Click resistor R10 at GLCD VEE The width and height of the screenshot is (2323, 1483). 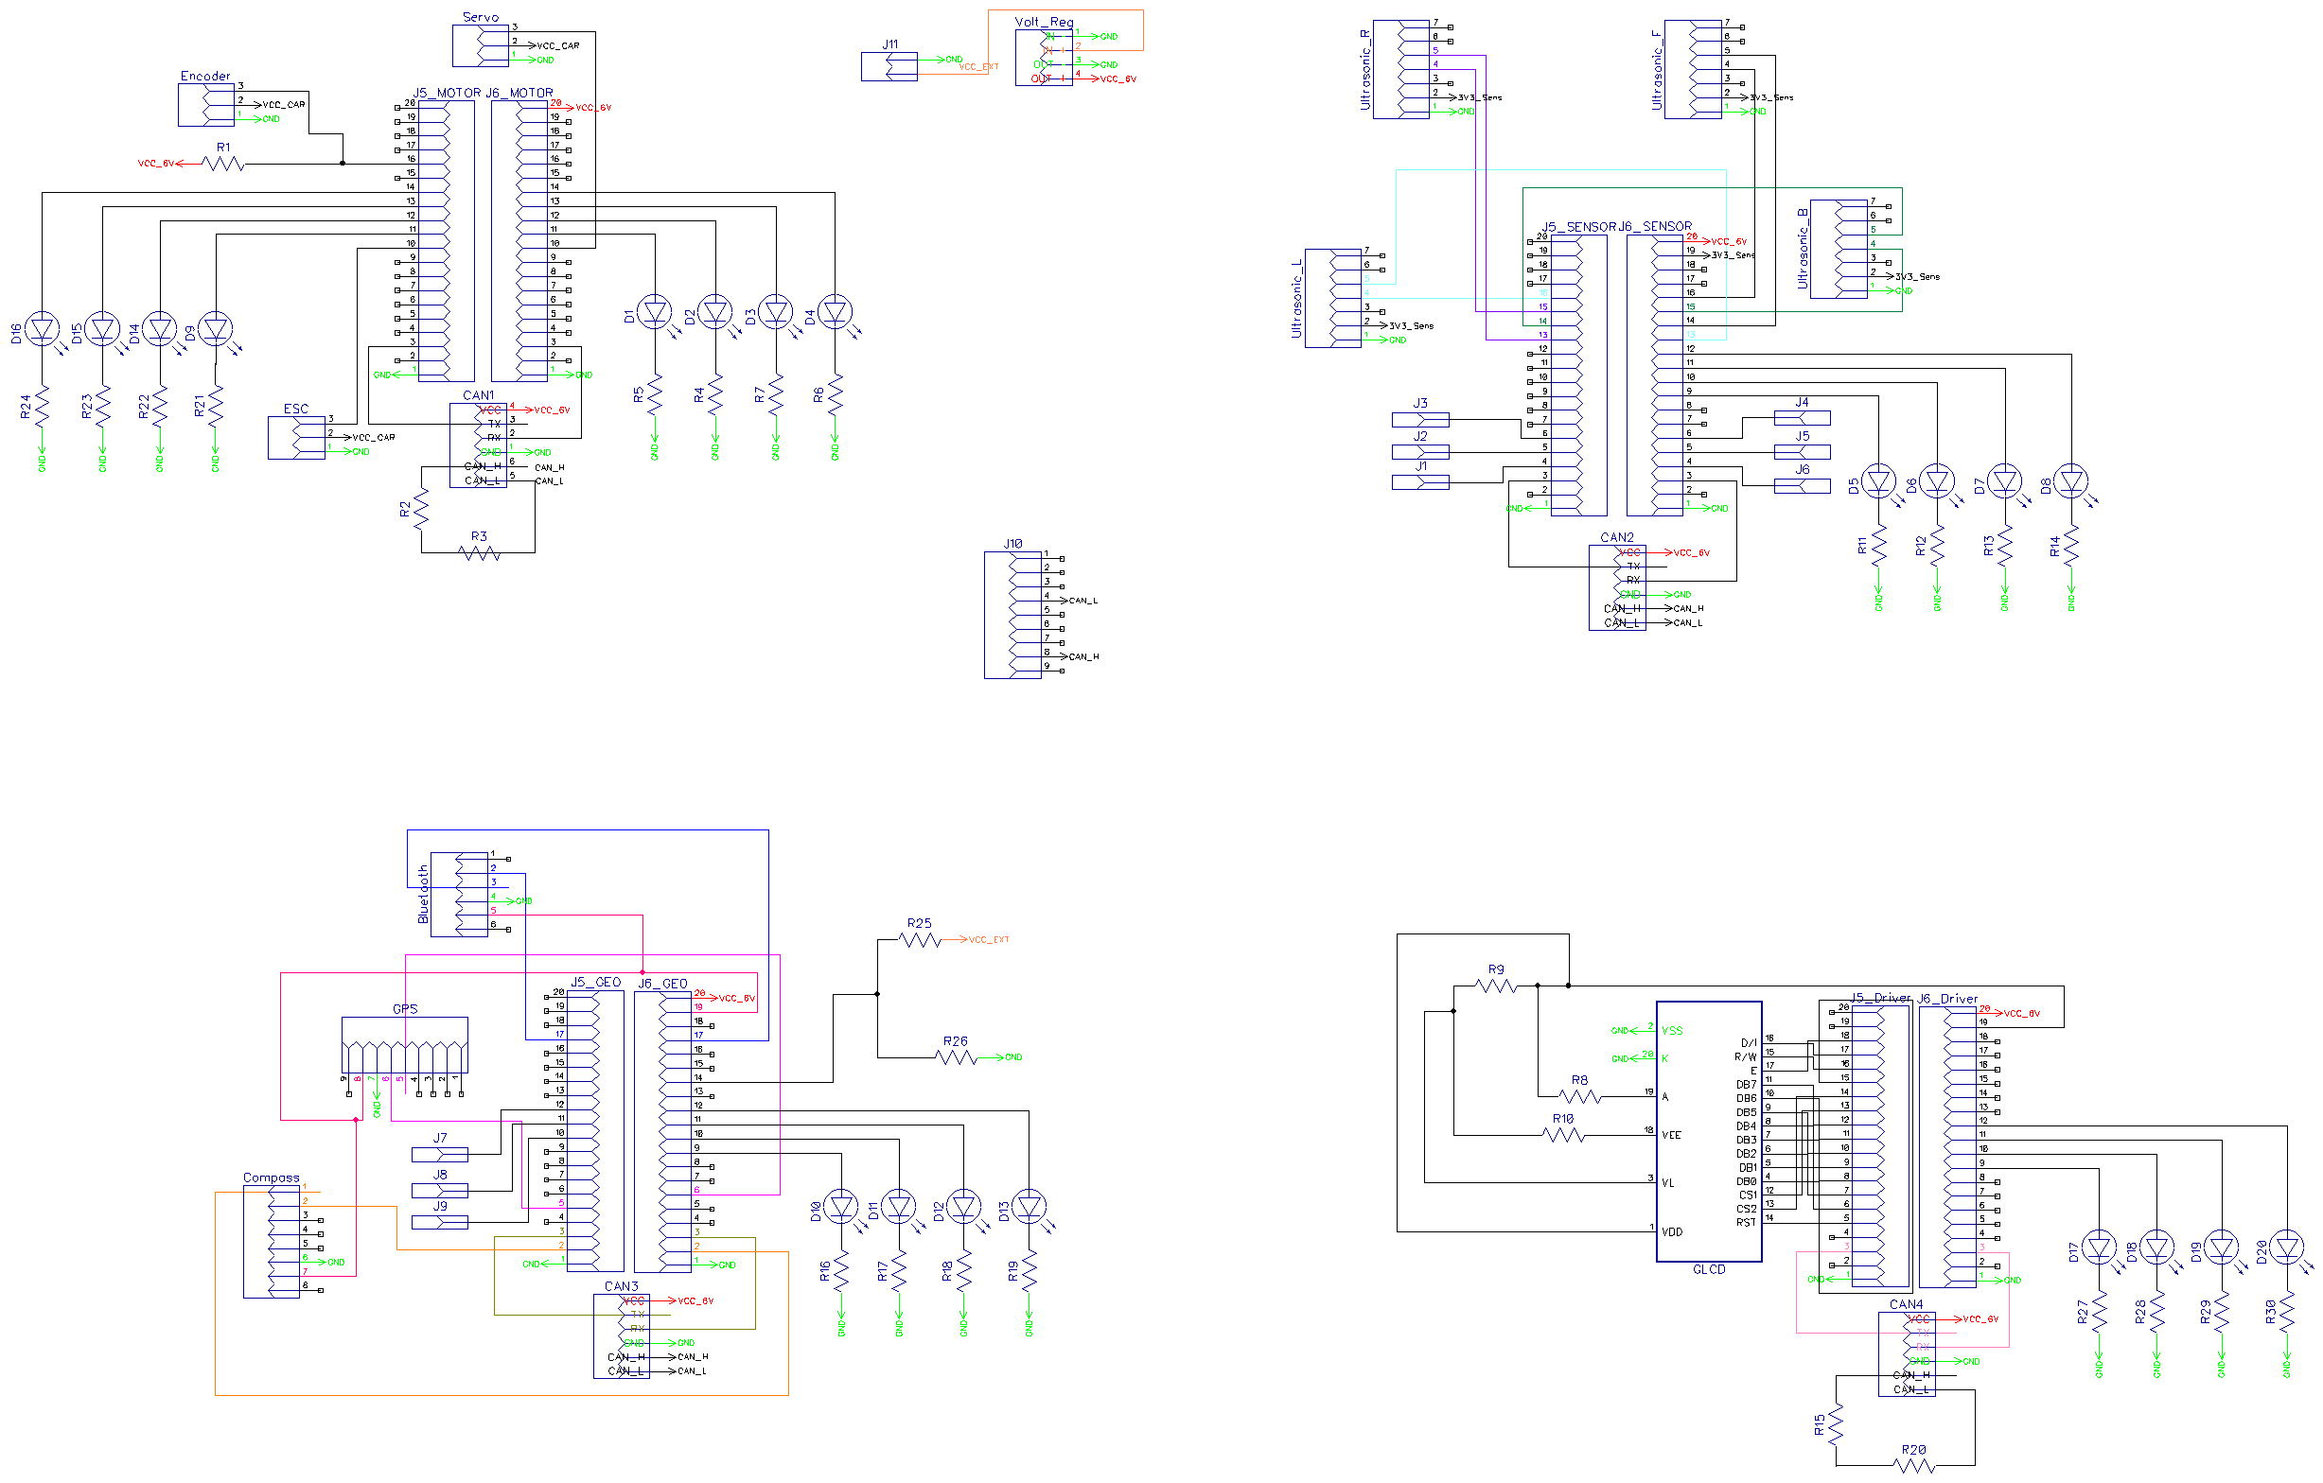pyautogui.click(x=1564, y=1135)
